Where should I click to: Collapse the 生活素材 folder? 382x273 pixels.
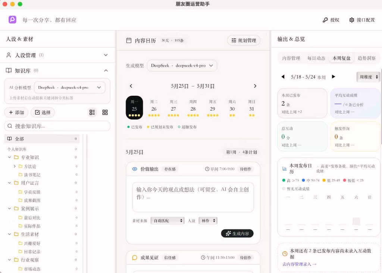(x=9, y=234)
